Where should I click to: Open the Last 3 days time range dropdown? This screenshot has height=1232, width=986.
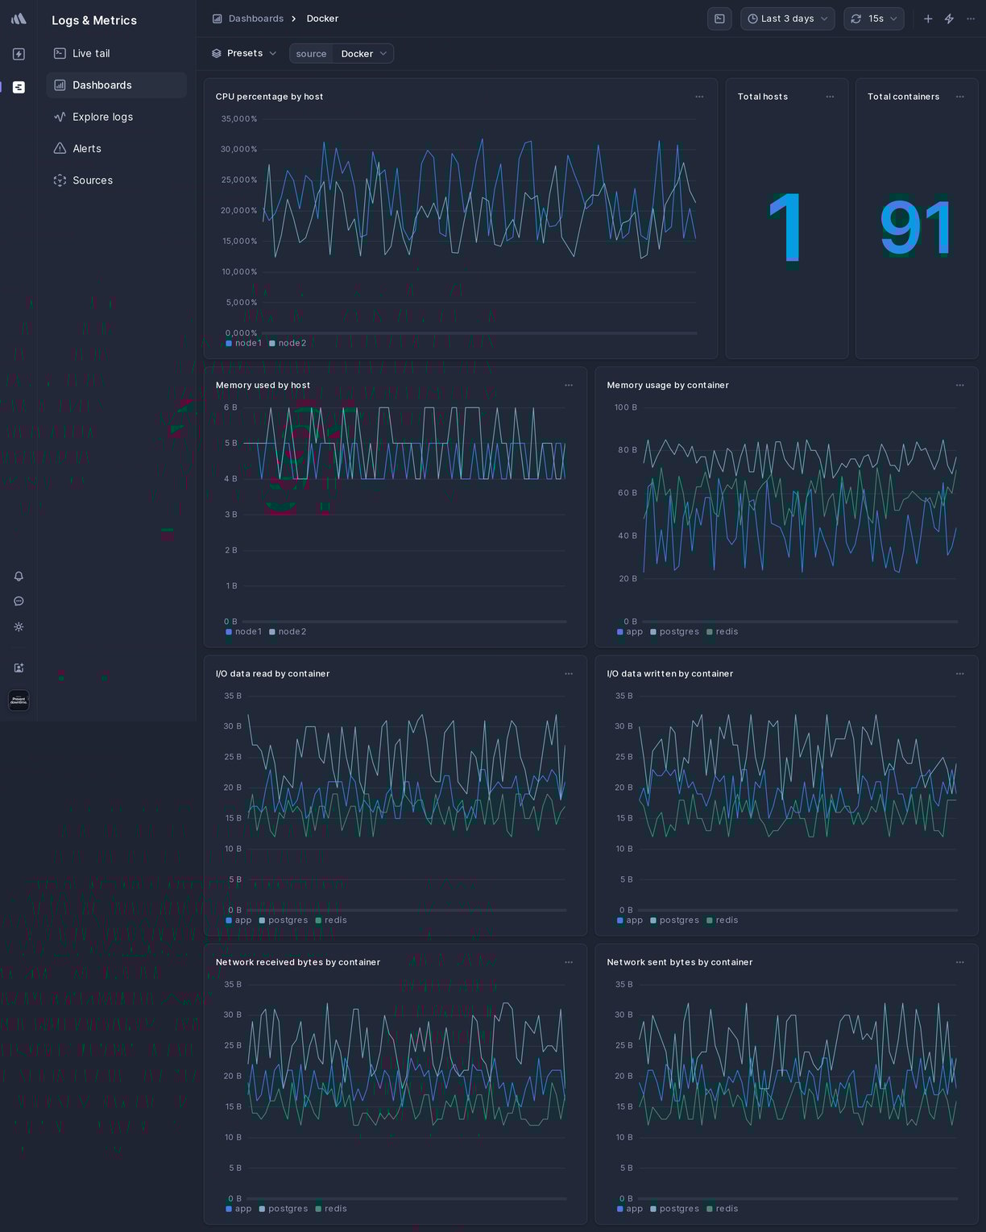[787, 19]
